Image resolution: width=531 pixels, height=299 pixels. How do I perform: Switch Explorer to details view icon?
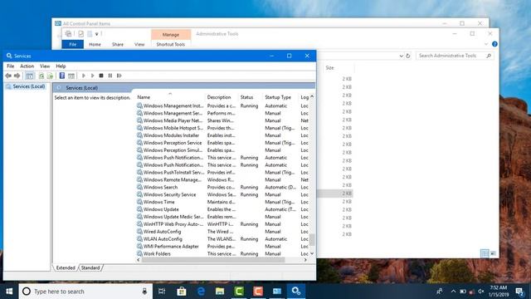[485, 253]
